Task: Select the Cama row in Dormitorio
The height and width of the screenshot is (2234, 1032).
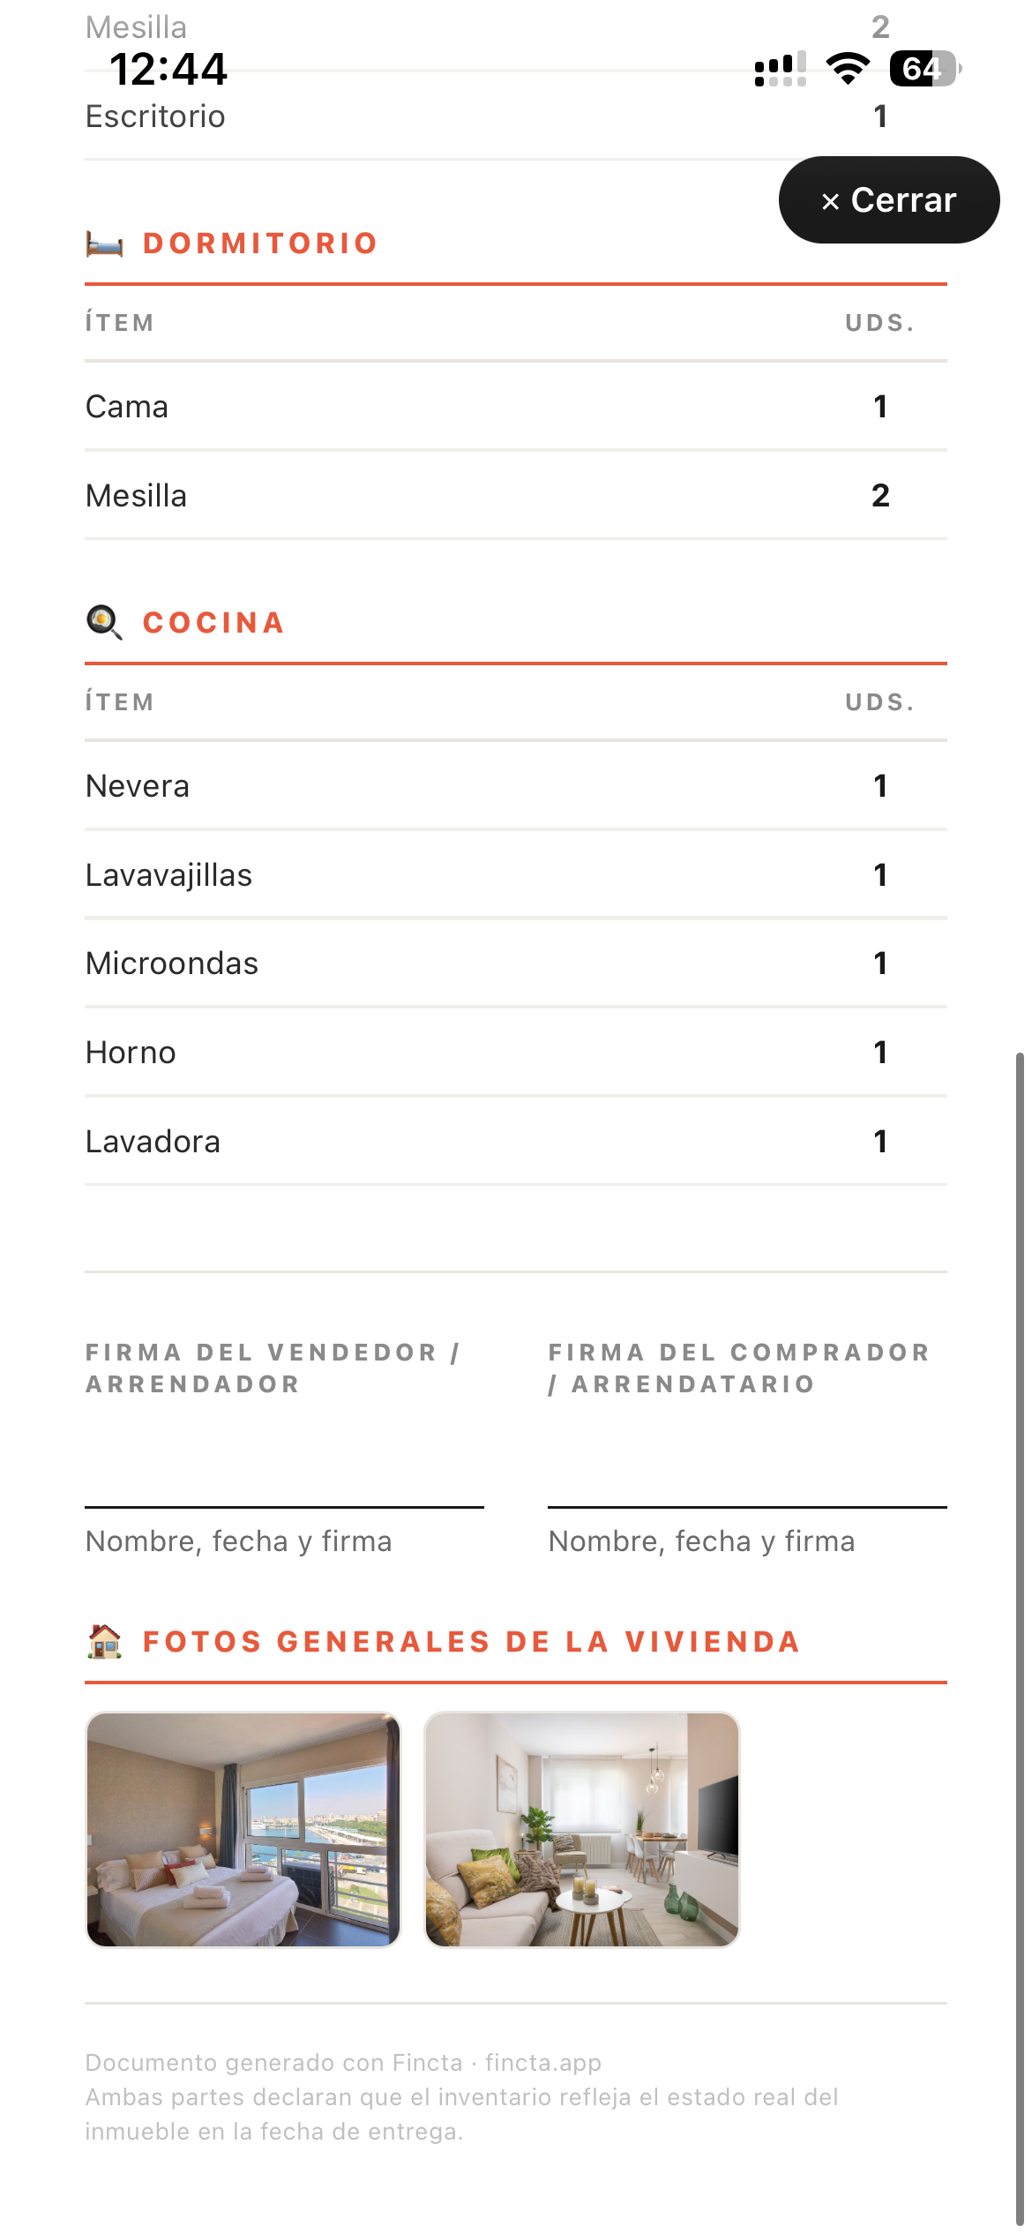Action: 516,407
